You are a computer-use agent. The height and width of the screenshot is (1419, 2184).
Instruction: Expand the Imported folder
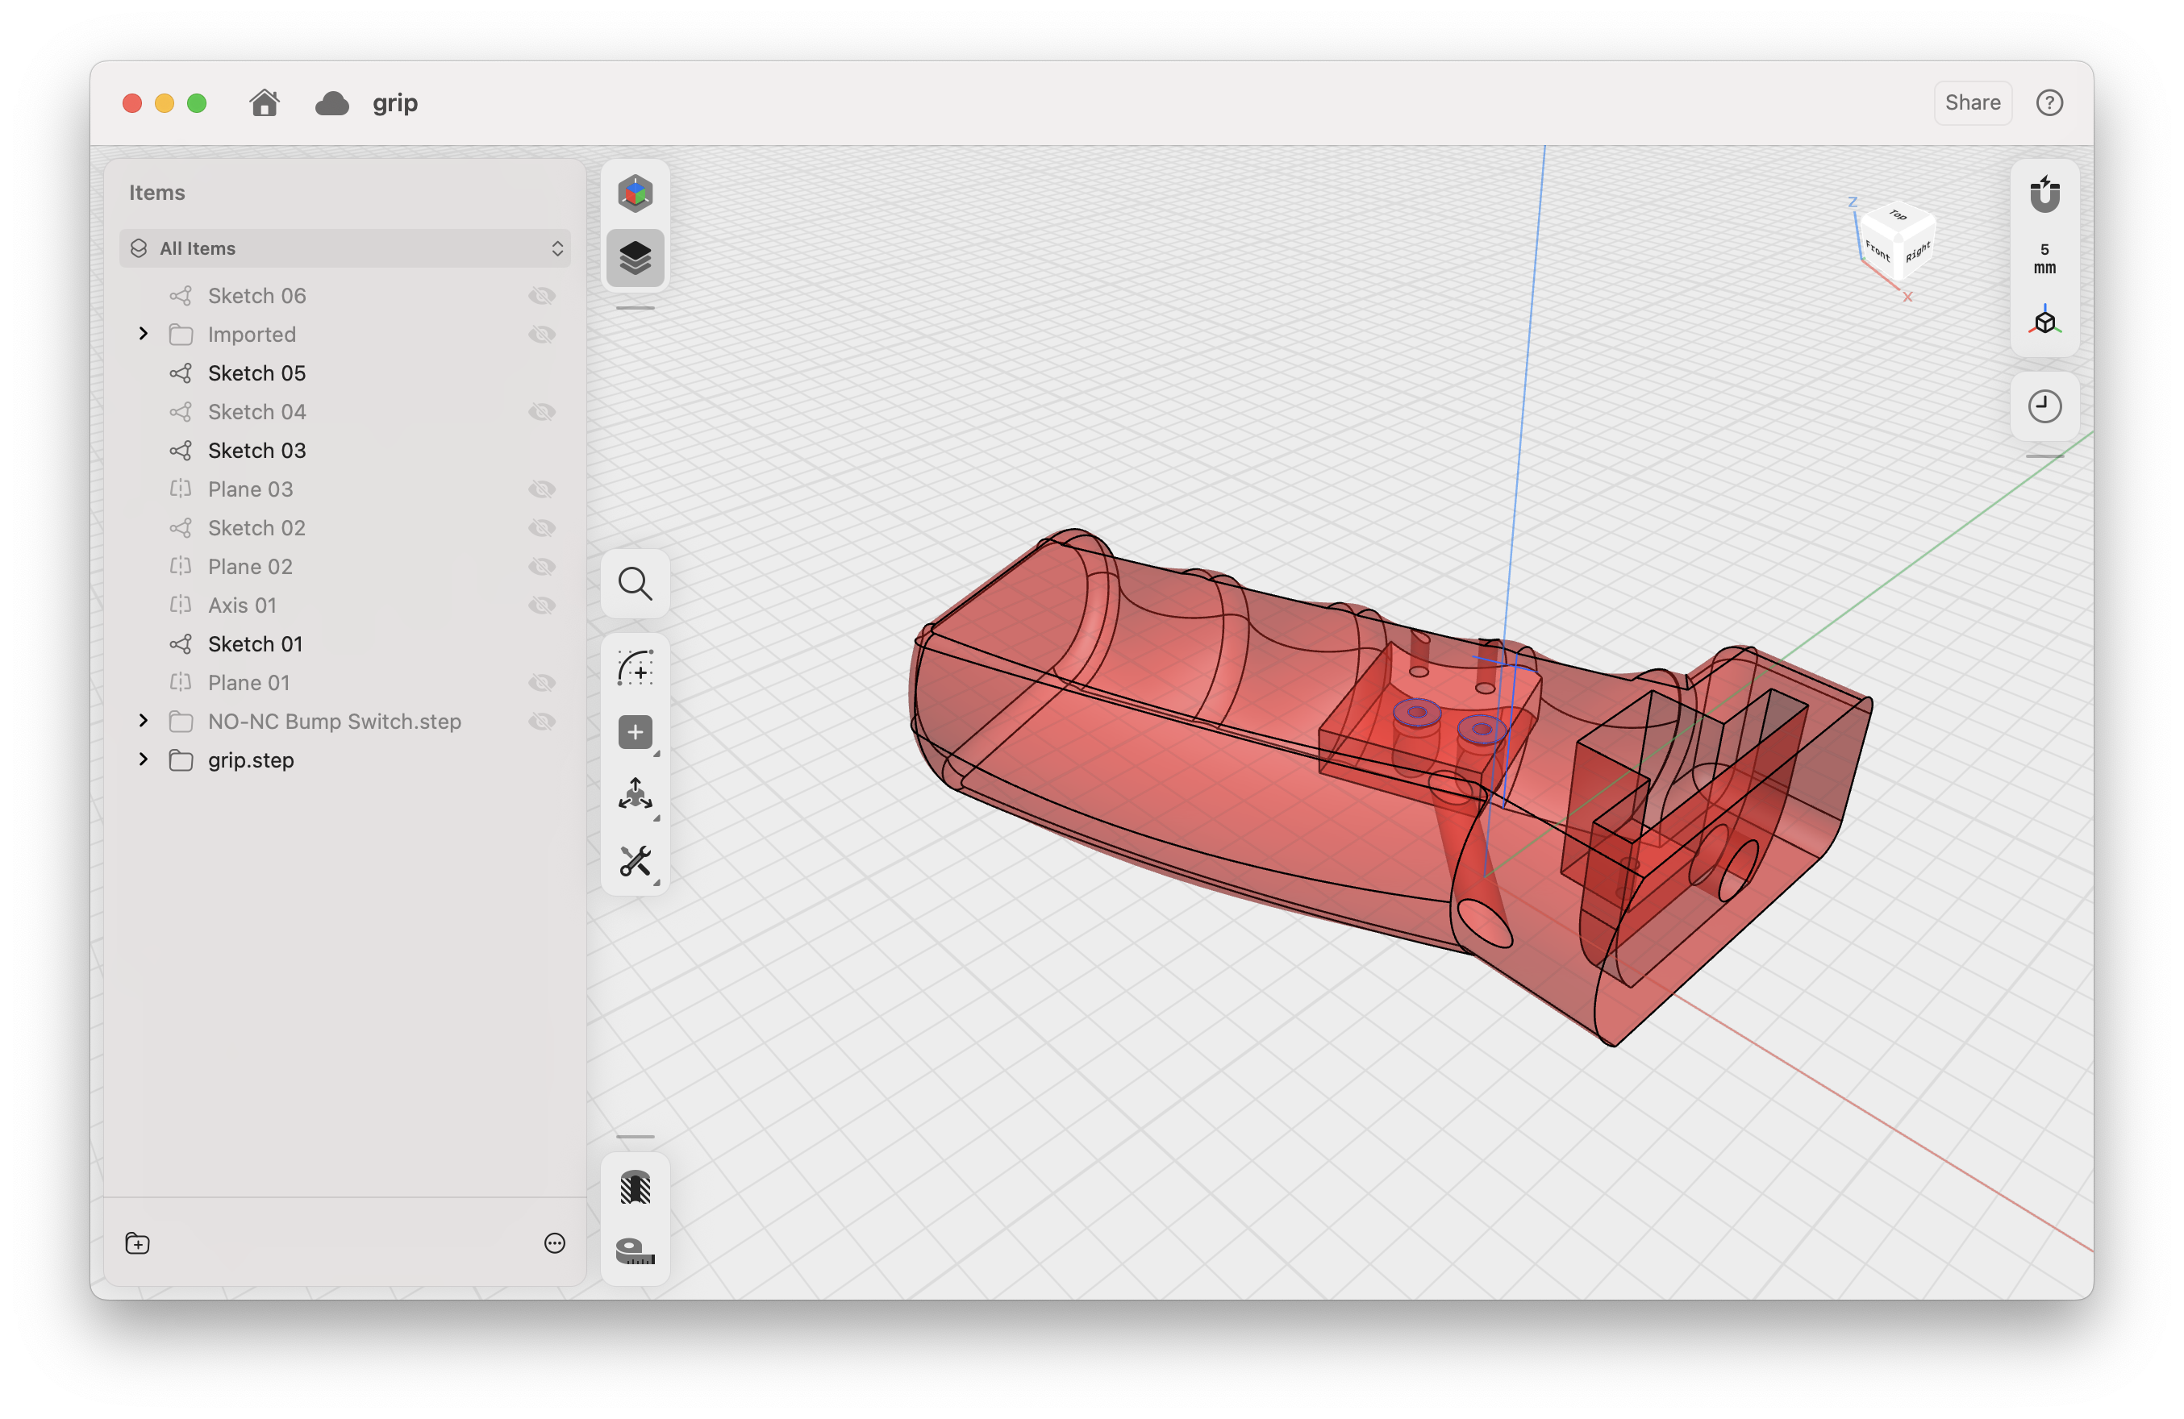click(143, 334)
